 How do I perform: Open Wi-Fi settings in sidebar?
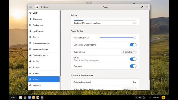point(43,13)
